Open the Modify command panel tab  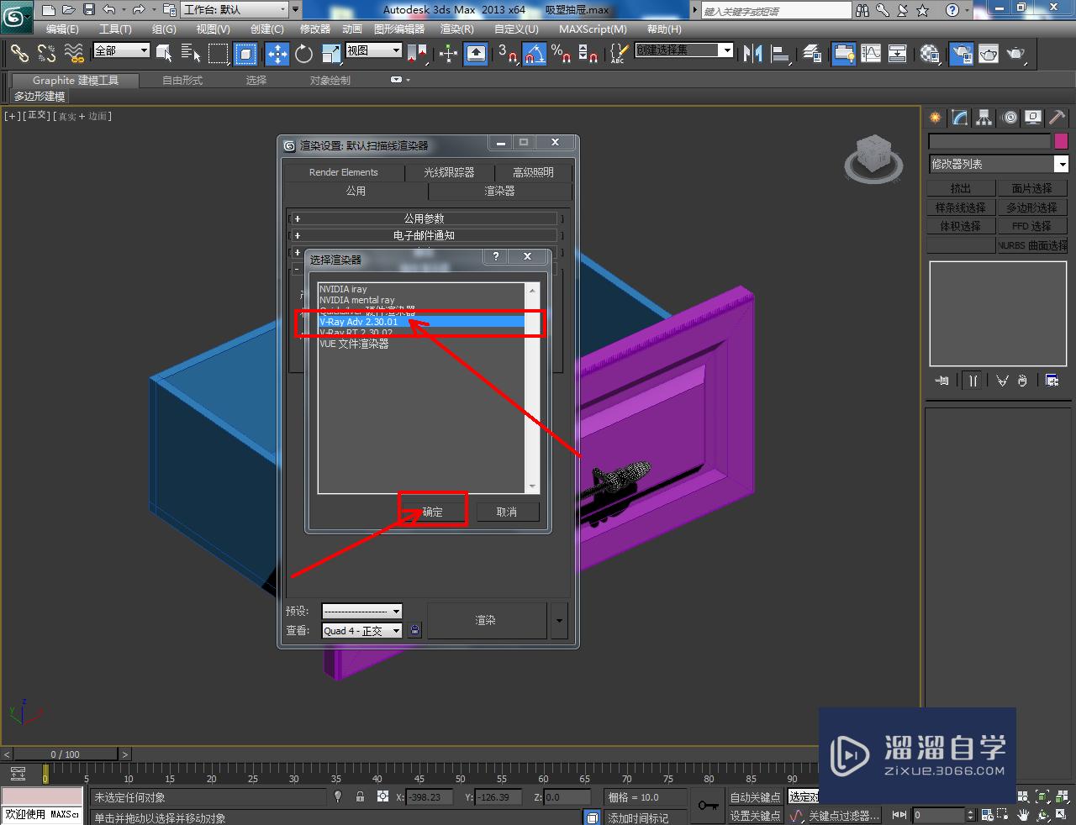(x=960, y=118)
